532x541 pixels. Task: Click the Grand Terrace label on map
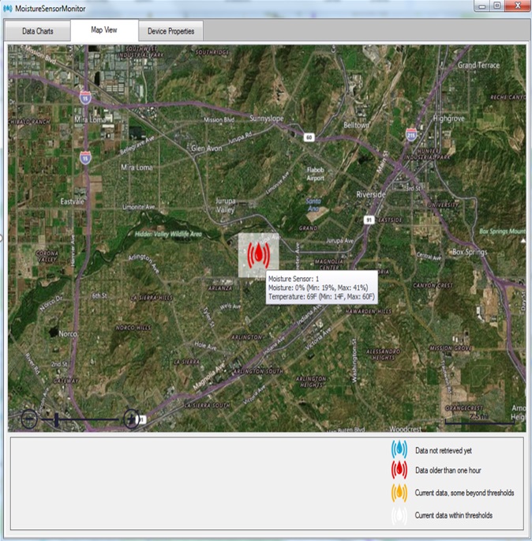(x=478, y=65)
